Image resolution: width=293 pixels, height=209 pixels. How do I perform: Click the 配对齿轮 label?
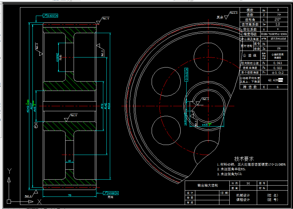pyautogui.click(x=247, y=46)
